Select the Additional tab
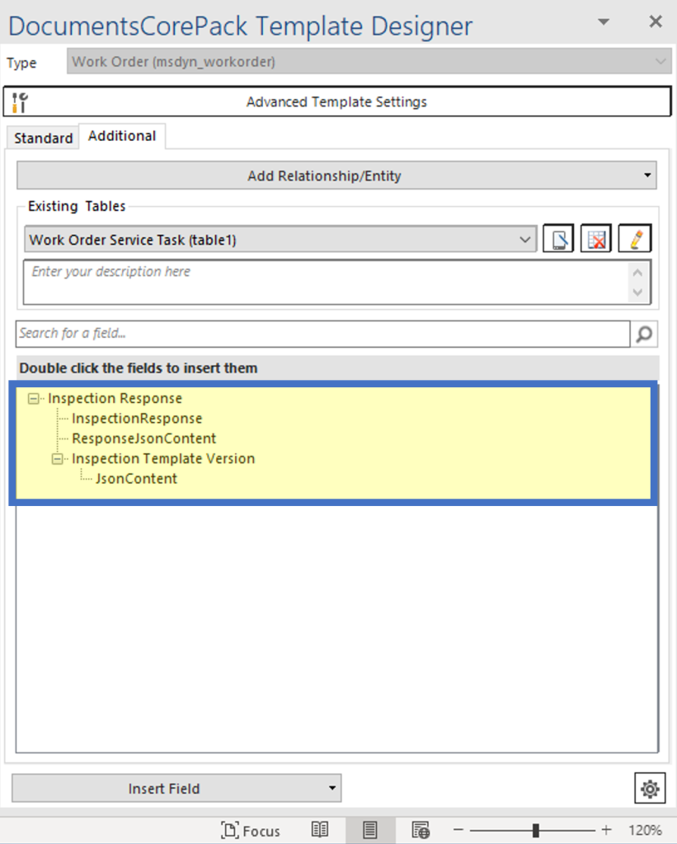677x844 pixels. 122,136
